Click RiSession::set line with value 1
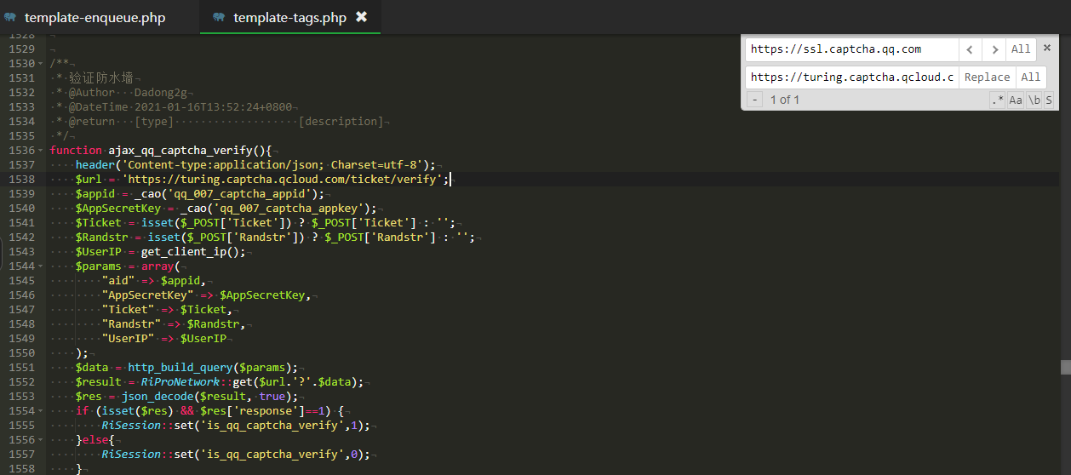The image size is (1071, 475). (x=236, y=426)
